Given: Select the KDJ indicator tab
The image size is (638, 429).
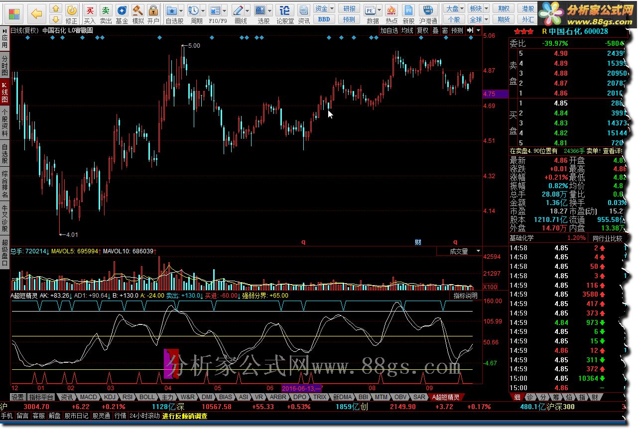Looking at the screenshot, I should click(110, 397).
